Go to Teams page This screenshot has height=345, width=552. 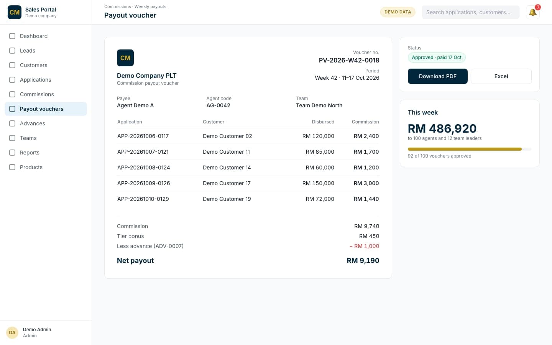tap(46, 138)
